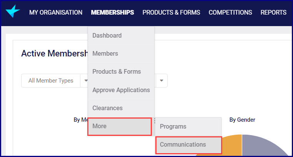Screen dimensions: 293x157
Task: Click the By Gender chart title
Action: pyautogui.click(x=242, y=120)
